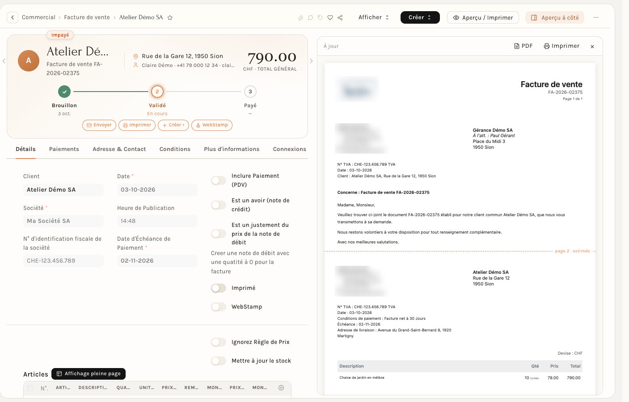Screen dimensions: 629x402
Task: Share the invoice with the share icon
Action: (x=340, y=18)
